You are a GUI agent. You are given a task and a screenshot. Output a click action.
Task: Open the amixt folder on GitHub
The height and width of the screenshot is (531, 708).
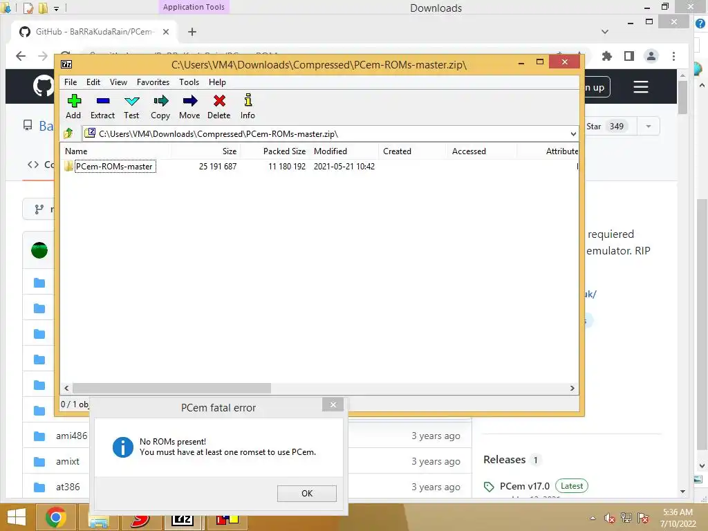[x=68, y=461]
